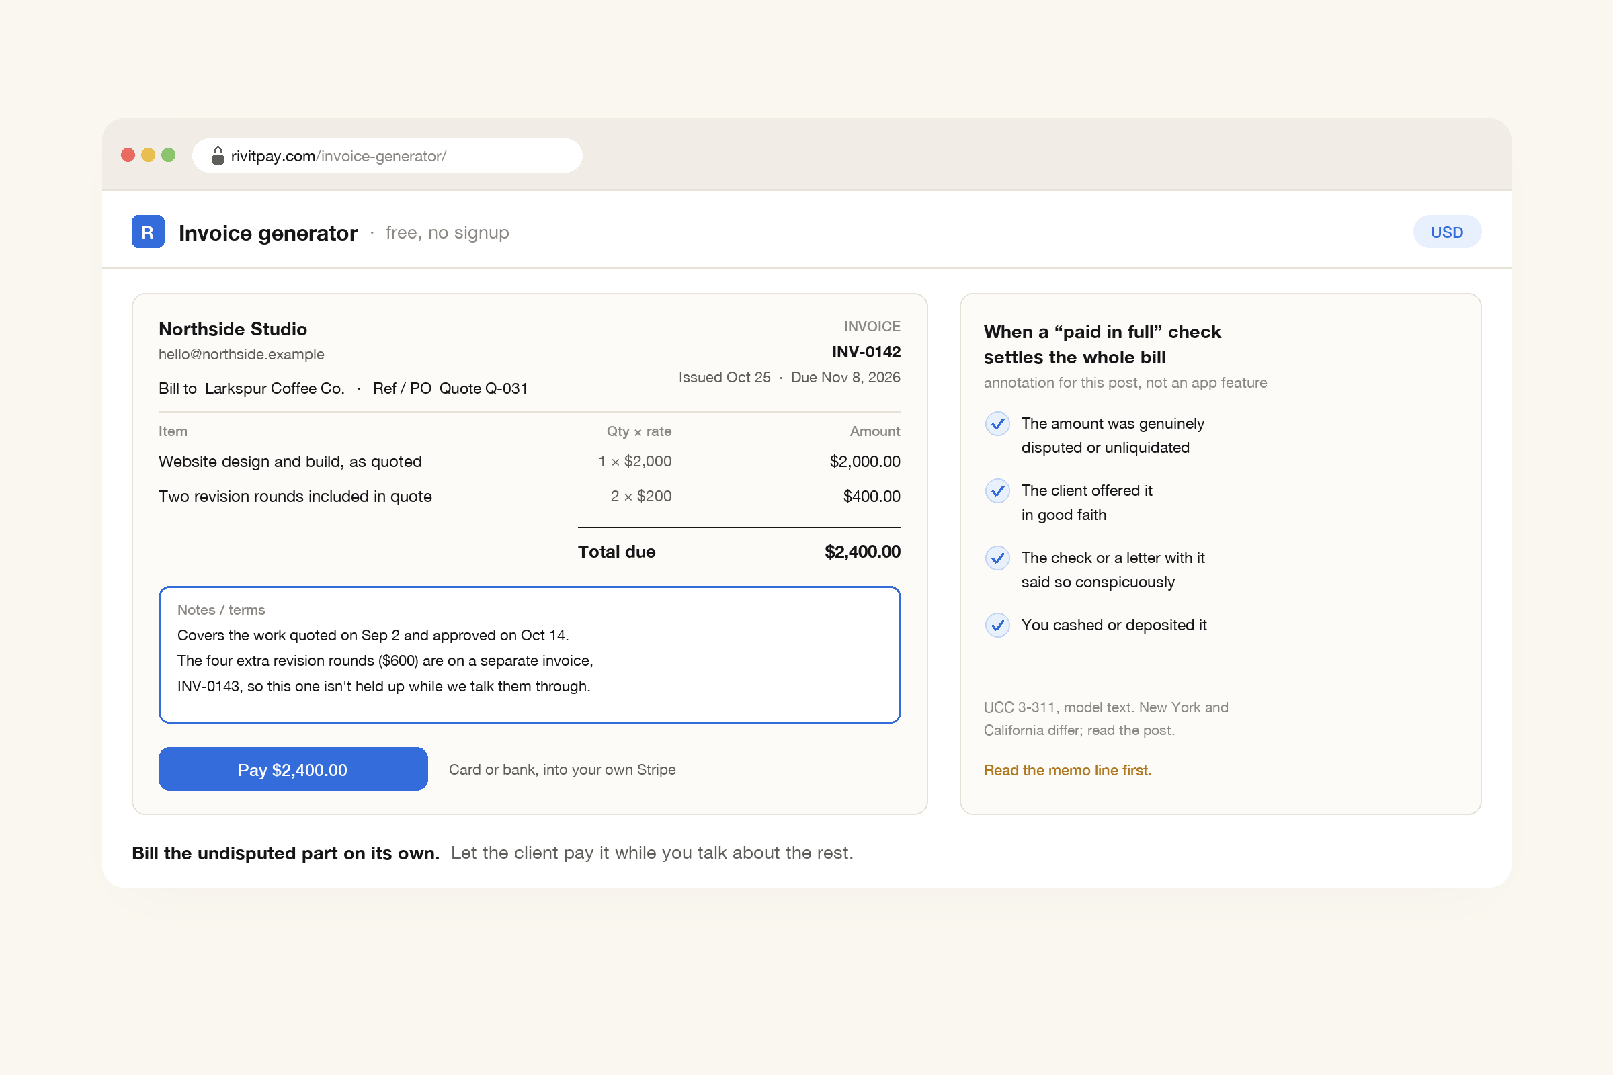Screen dimensions: 1613x1075
Task: Click the yellow window dot
Action: point(148,155)
